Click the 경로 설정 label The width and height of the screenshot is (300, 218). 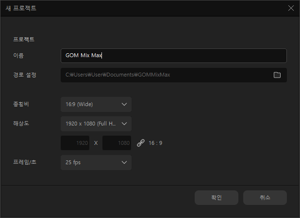pos(25,75)
